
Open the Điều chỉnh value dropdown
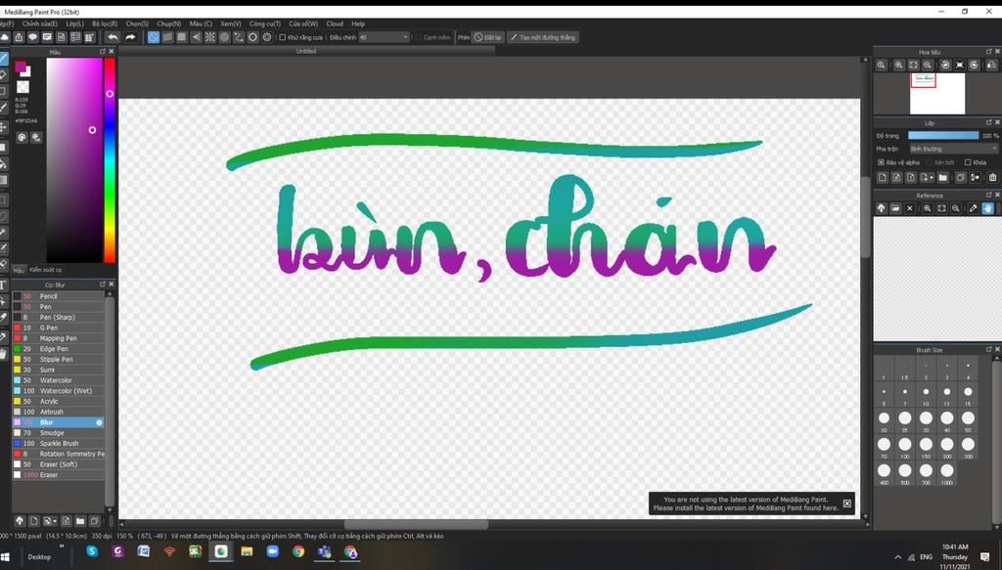click(384, 38)
